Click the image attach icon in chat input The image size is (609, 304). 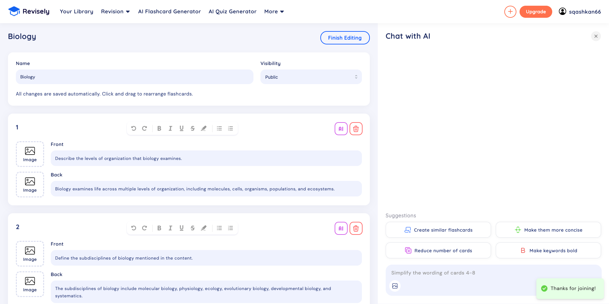coord(395,286)
